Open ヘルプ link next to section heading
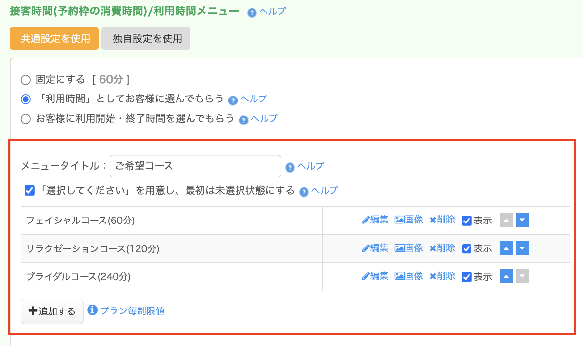583x346 pixels. 272,12
